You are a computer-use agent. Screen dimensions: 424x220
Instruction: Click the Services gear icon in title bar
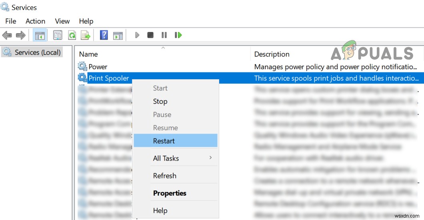pyautogui.click(x=5, y=7)
